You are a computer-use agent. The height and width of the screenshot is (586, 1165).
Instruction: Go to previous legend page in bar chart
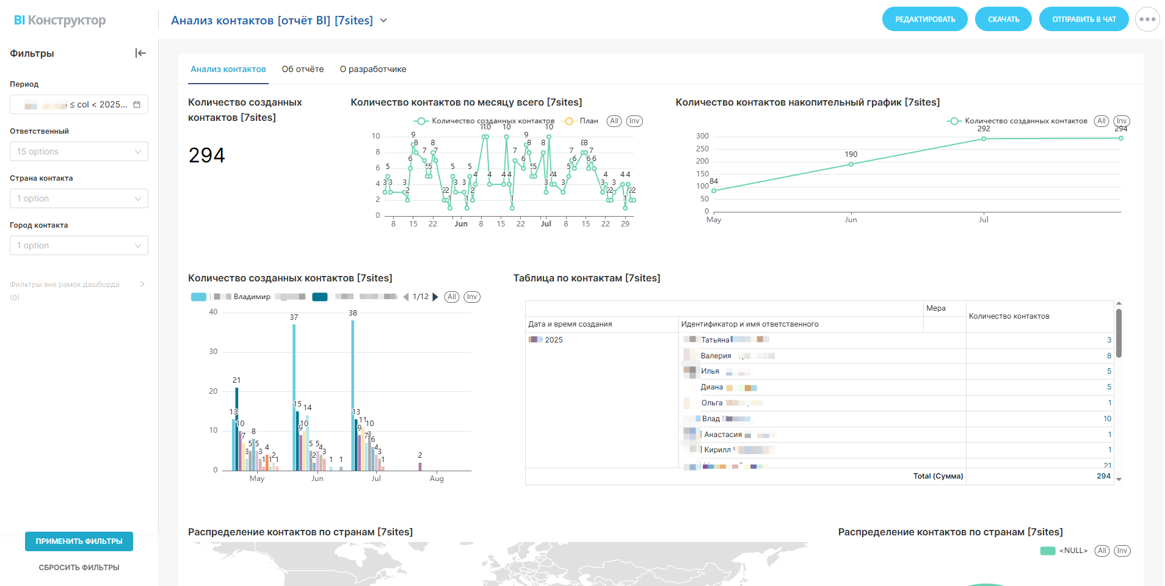click(406, 297)
